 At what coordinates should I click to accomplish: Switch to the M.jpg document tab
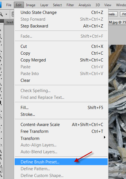coord(117,22)
